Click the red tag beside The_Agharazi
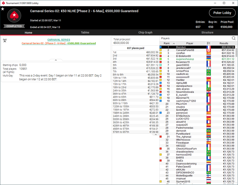 [x=160, y=137]
